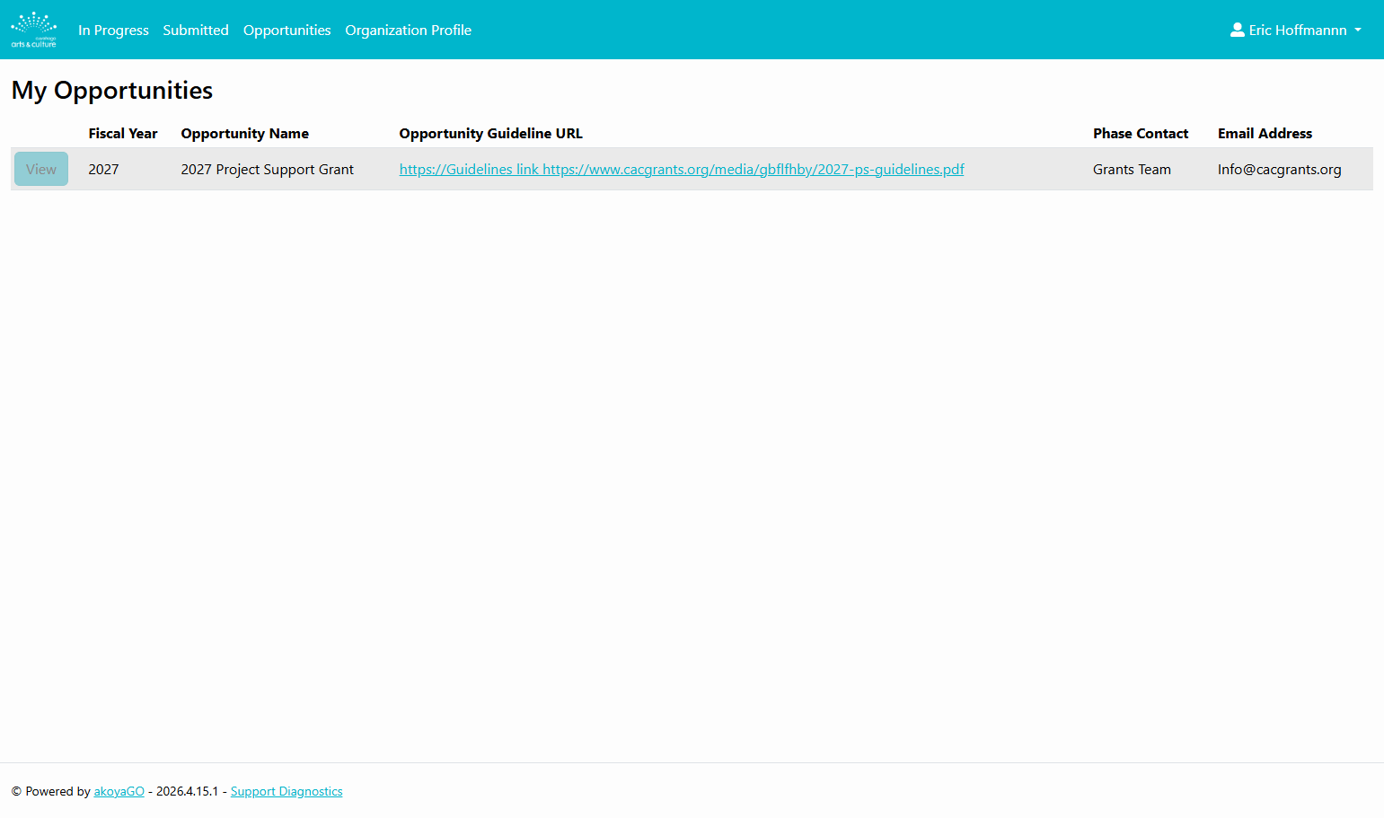
Task: Open Organization Profile page
Action: pyautogui.click(x=408, y=30)
